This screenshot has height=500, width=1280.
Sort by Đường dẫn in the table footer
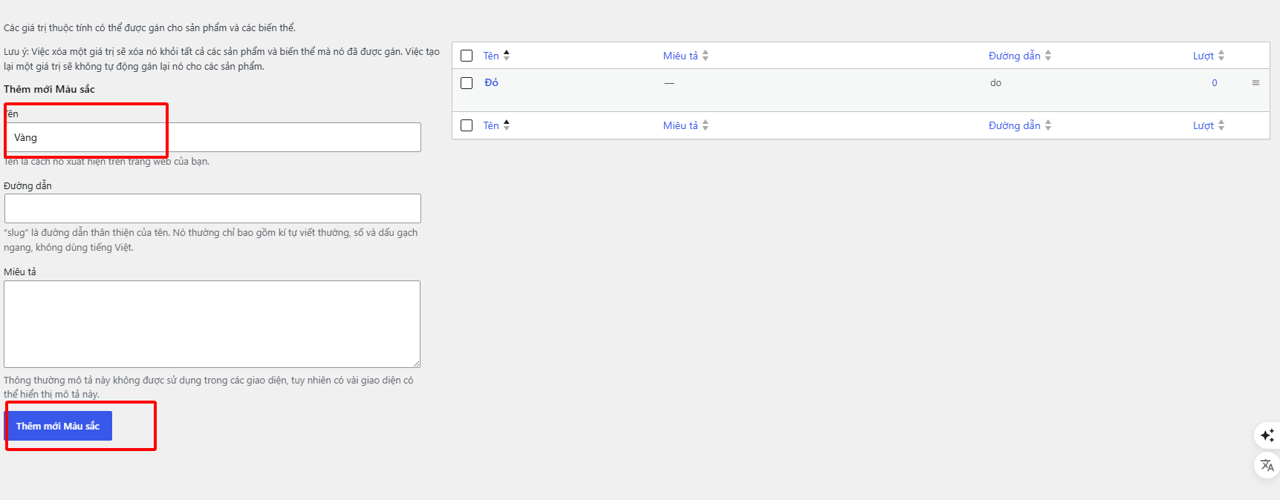[x=1014, y=125]
